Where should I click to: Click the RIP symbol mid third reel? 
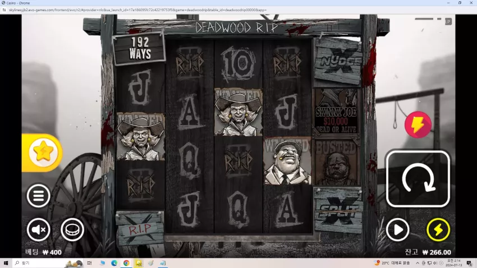238,161
